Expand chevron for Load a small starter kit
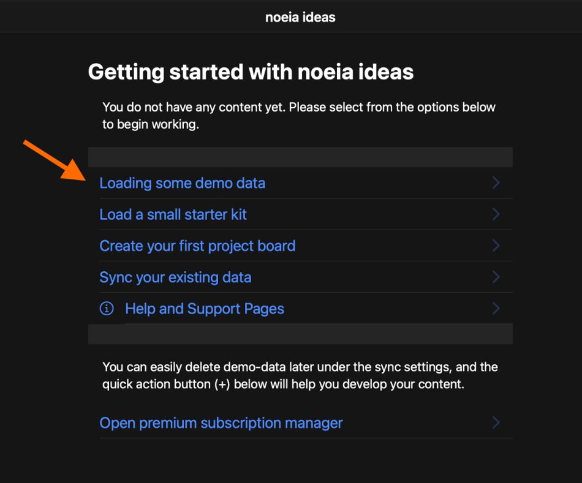This screenshot has height=483, width=582. (x=496, y=214)
